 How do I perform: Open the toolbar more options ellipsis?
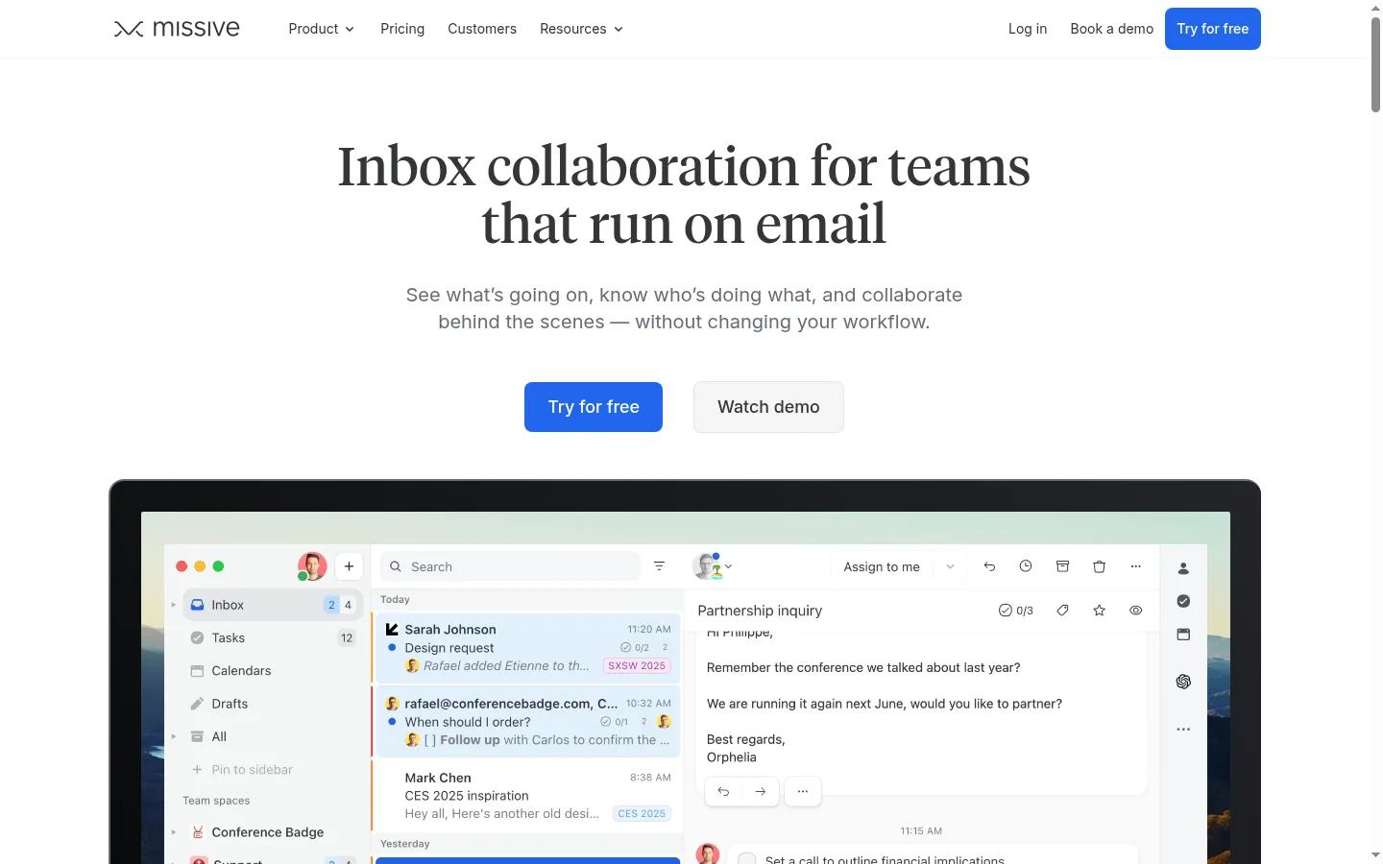point(1136,566)
